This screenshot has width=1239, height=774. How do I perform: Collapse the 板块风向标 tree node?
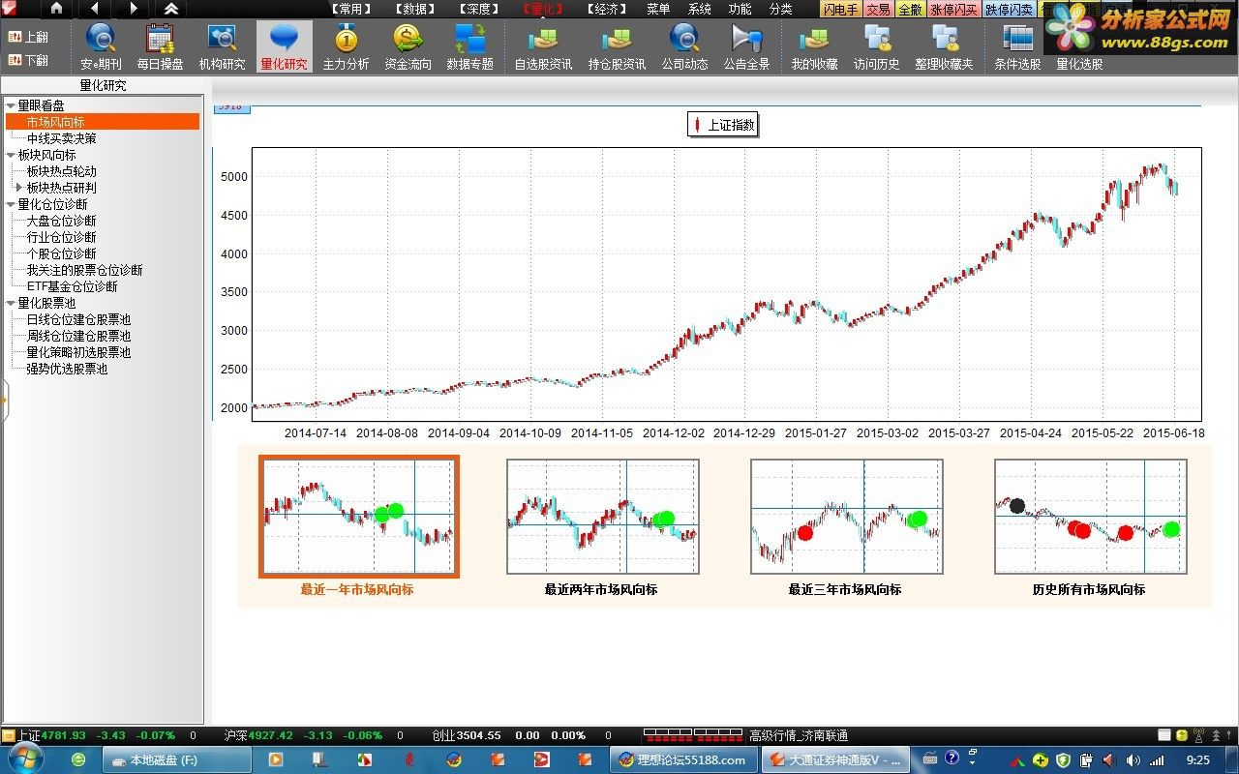pyautogui.click(x=11, y=155)
